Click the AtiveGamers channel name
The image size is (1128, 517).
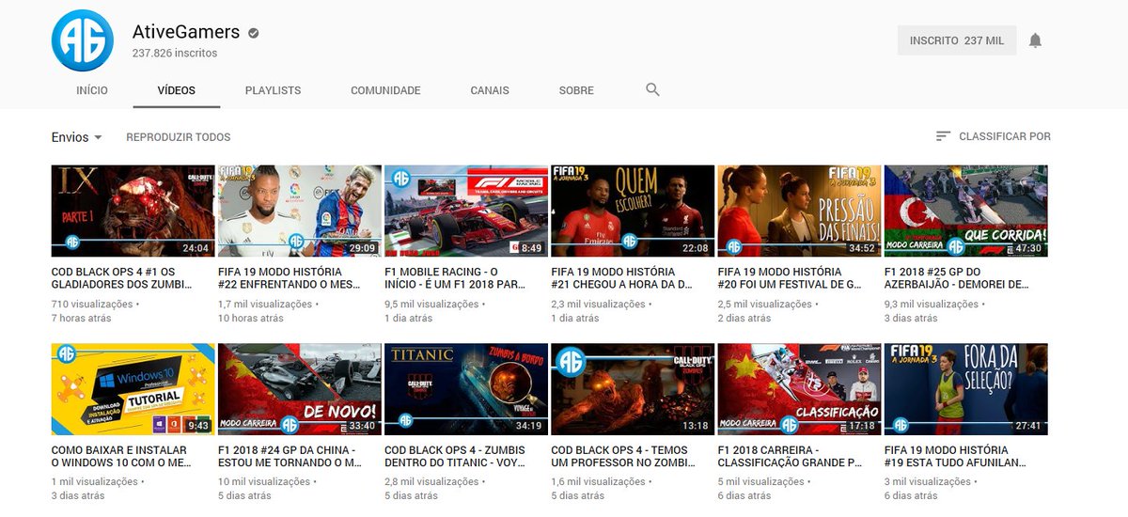(186, 33)
